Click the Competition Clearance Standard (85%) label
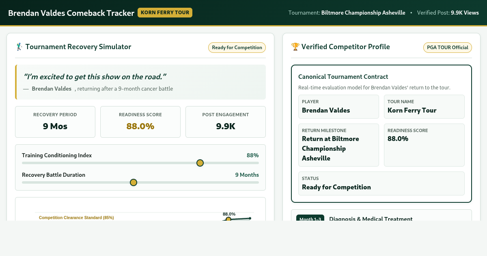 point(76,217)
